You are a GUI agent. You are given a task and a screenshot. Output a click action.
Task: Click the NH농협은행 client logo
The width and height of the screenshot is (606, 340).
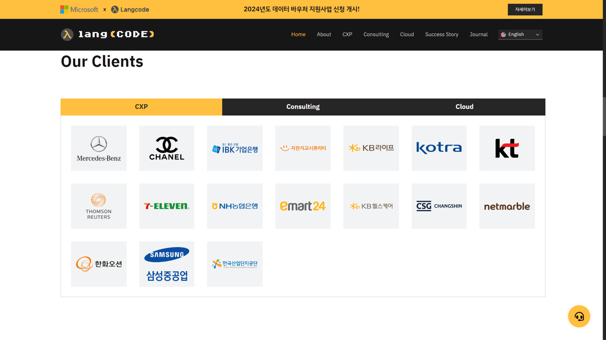pos(235,206)
